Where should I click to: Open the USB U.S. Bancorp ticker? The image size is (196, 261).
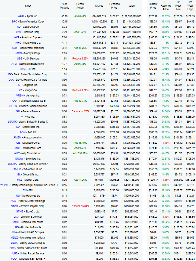tap(20, 58)
